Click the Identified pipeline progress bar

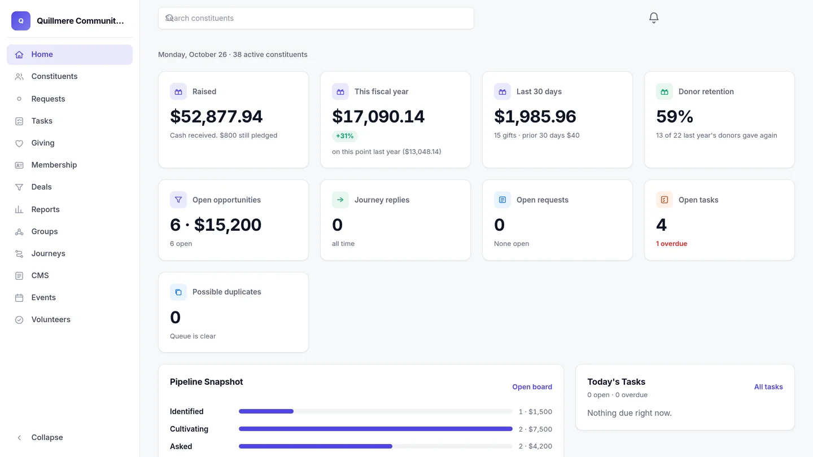coord(375,411)
